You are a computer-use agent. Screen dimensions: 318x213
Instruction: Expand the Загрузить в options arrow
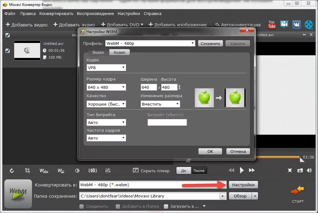point(204,206)
